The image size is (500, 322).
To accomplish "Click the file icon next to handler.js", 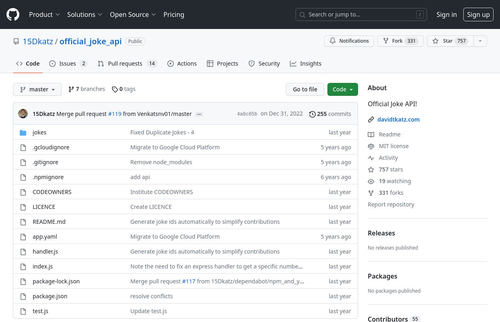I will tap(23, 252).
